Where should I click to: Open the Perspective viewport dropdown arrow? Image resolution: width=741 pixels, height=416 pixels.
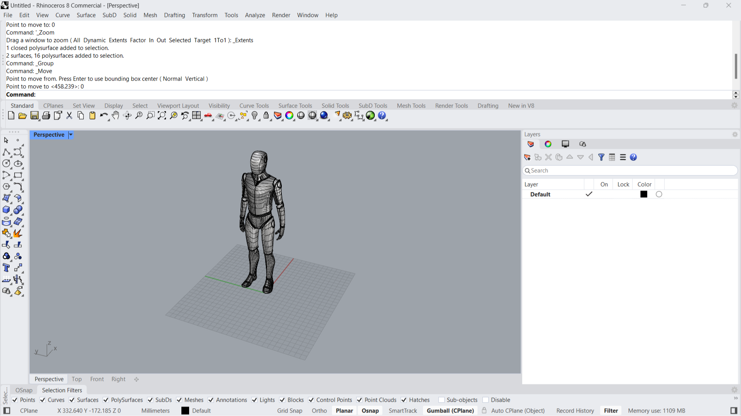71,135
